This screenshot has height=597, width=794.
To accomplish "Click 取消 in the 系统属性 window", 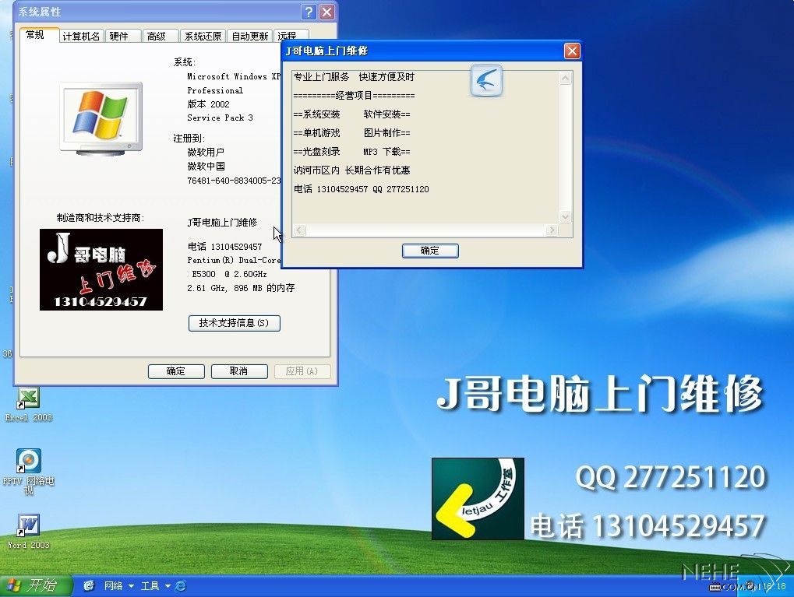I will (x=239, y=371).
